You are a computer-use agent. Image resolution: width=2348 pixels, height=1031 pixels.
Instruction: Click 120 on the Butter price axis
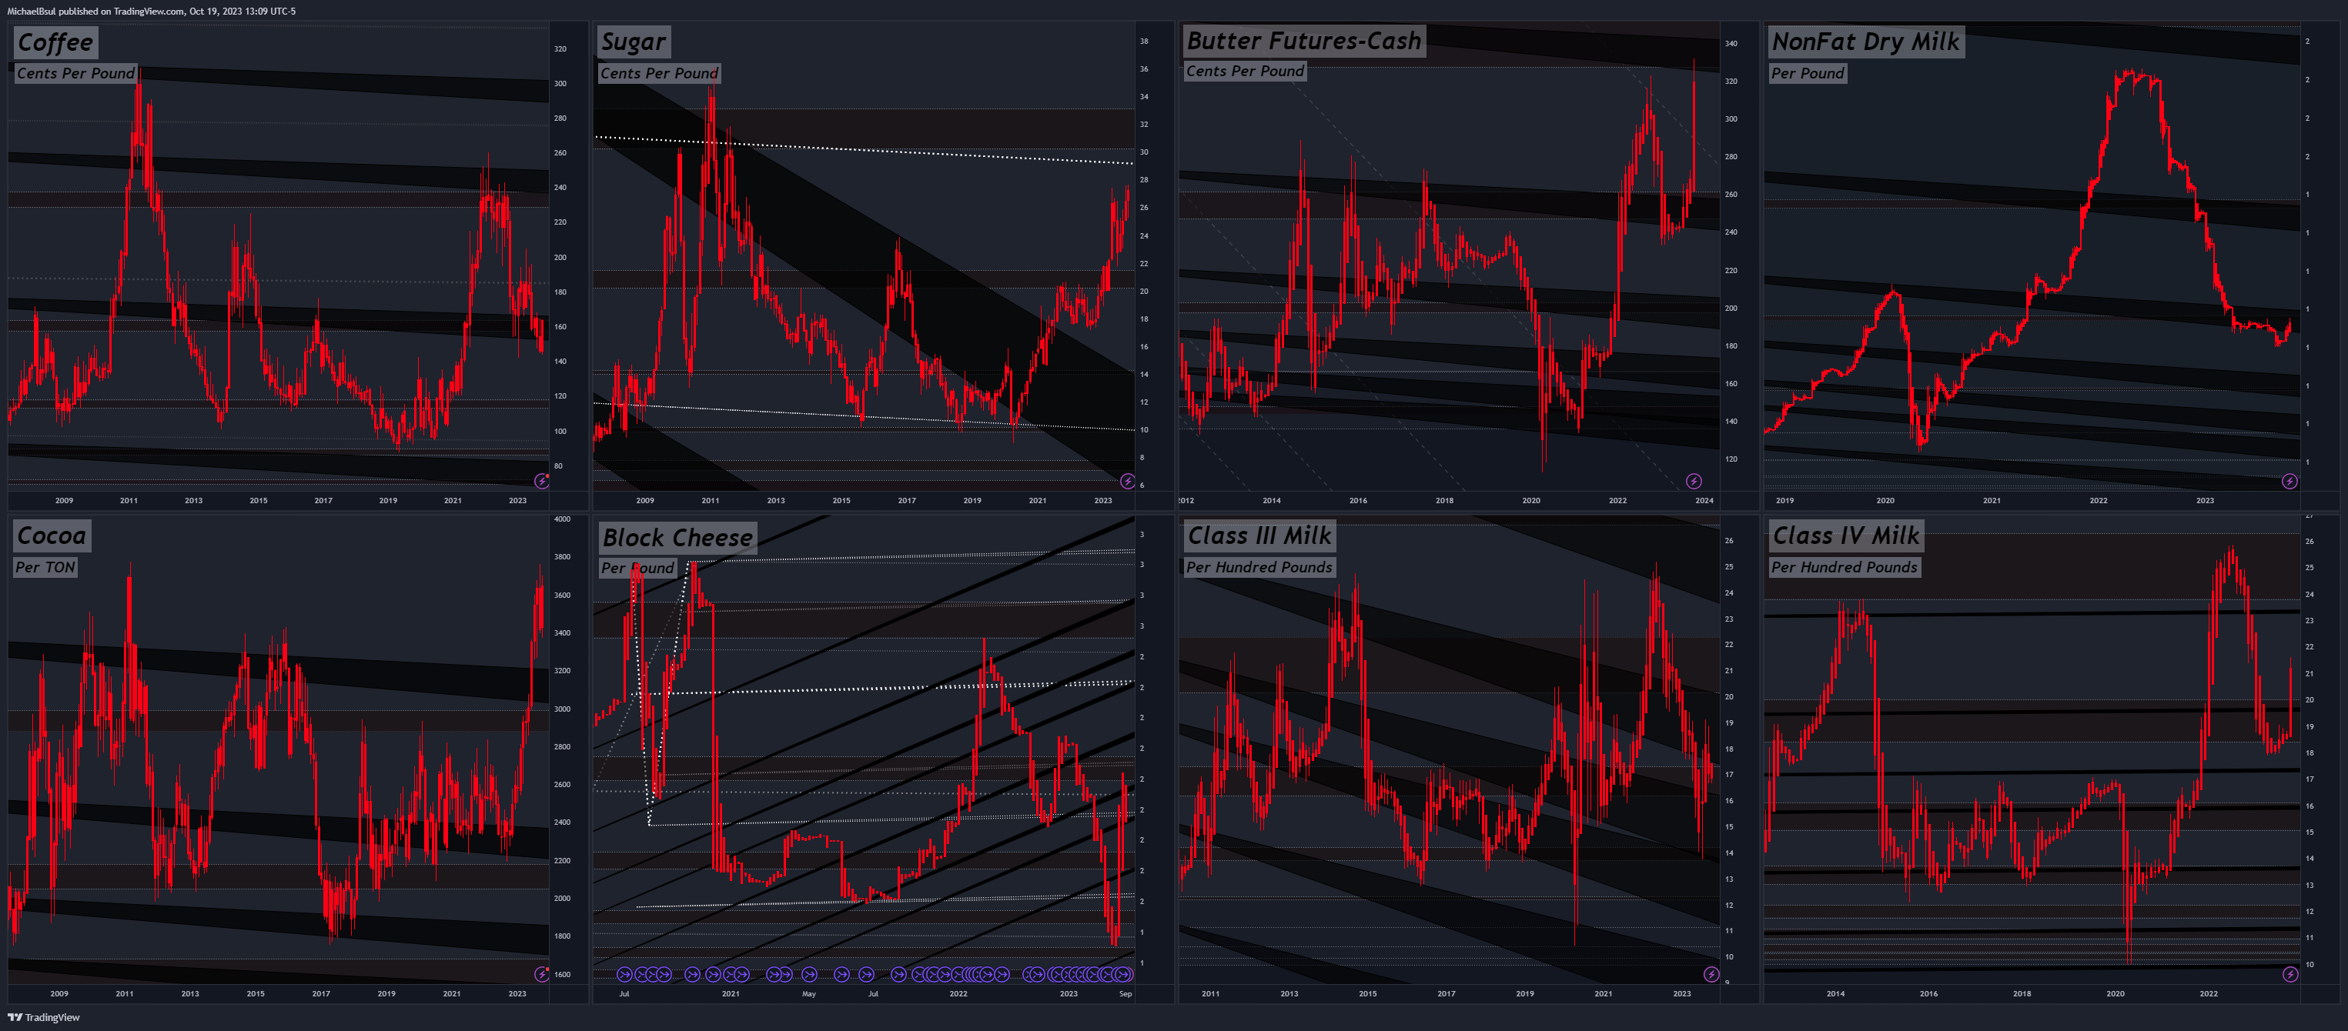1731,460
